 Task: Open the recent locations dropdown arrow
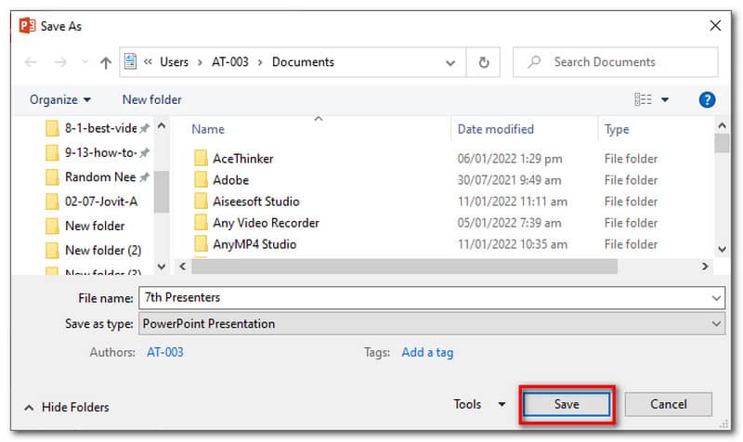[85, 62]
